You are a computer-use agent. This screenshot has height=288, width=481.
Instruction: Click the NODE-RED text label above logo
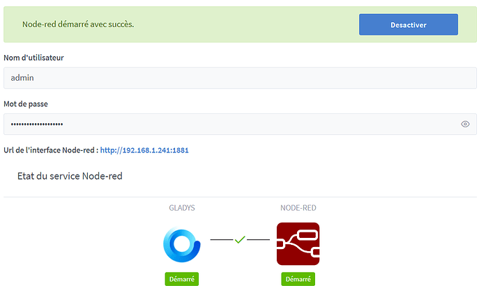298,208
